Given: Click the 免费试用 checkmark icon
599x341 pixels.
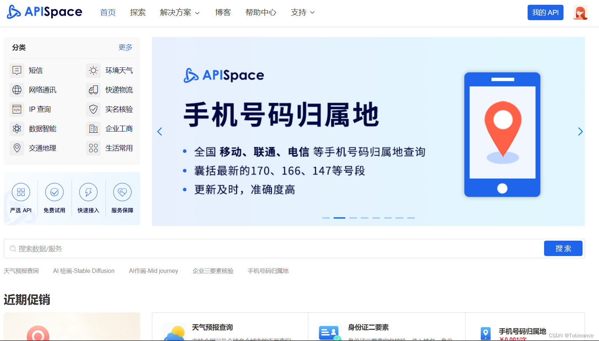Looking at the screenshot, I should [55, 192].
